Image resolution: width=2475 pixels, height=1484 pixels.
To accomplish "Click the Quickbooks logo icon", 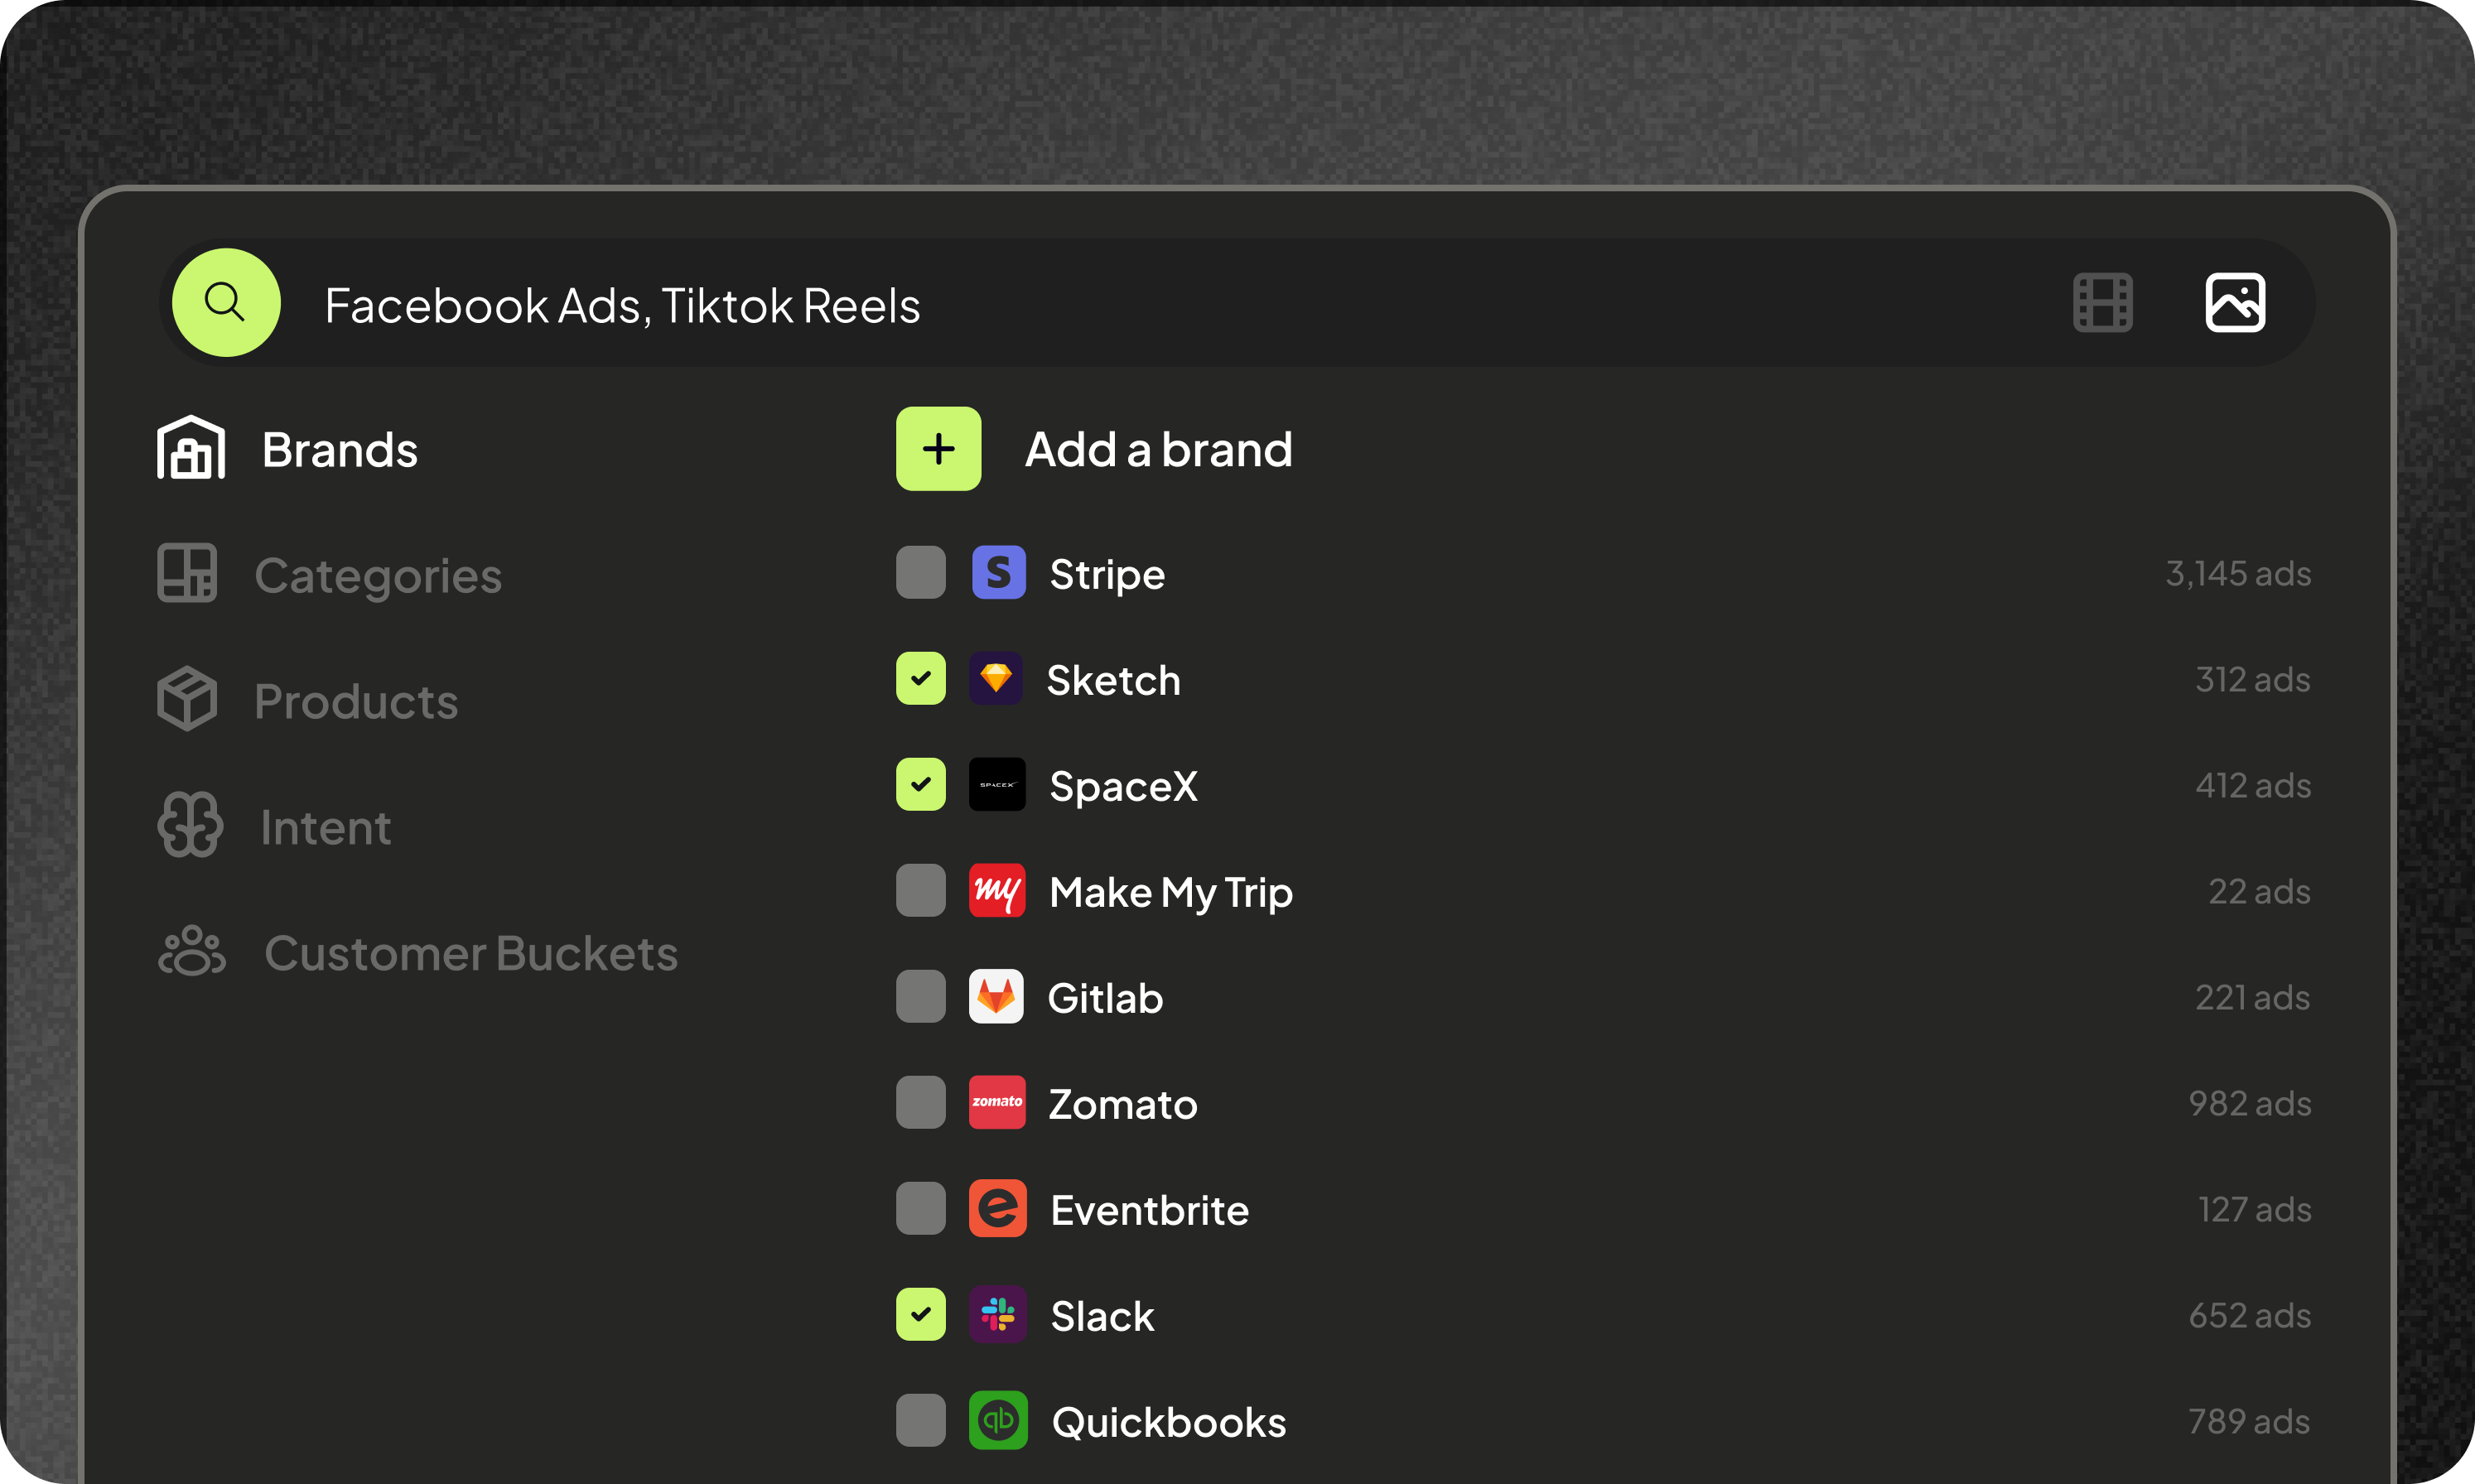I will pos(997,1420).
